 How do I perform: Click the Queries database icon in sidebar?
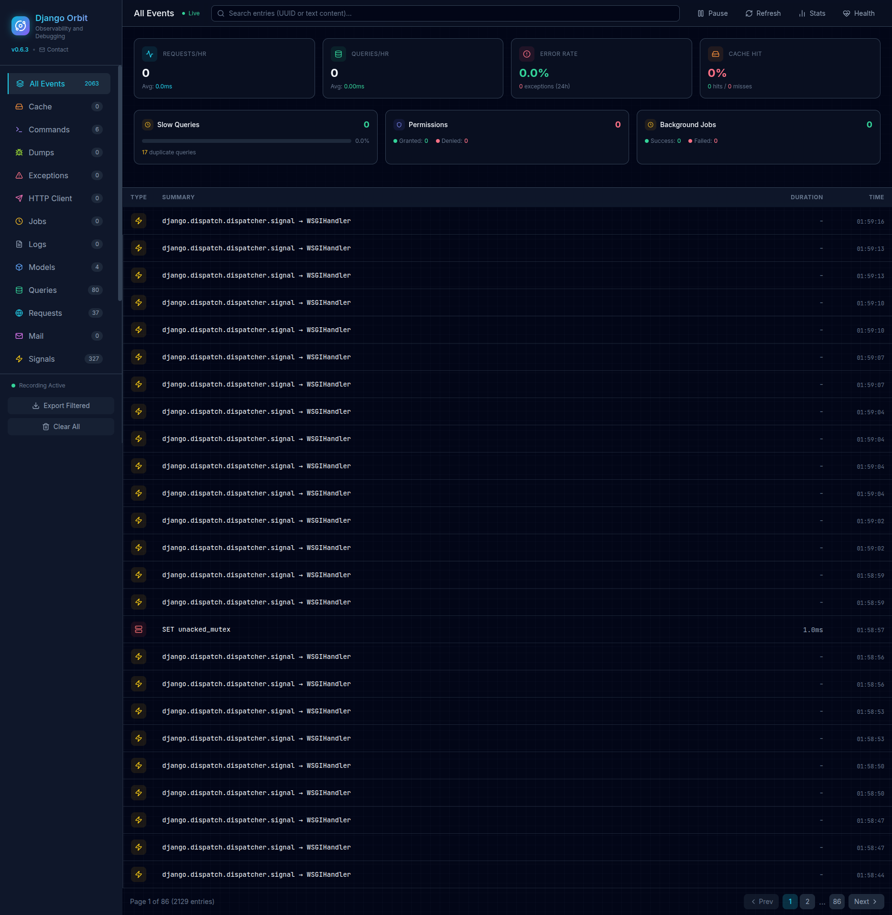(19, 290)
